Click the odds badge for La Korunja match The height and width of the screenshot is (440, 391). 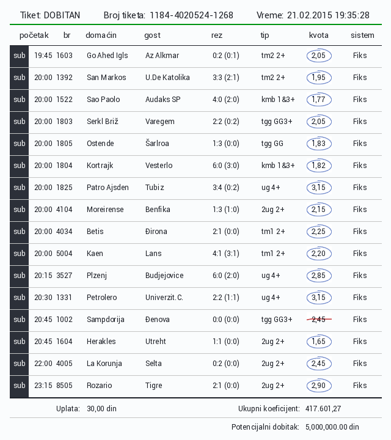(x=319, y=364)
